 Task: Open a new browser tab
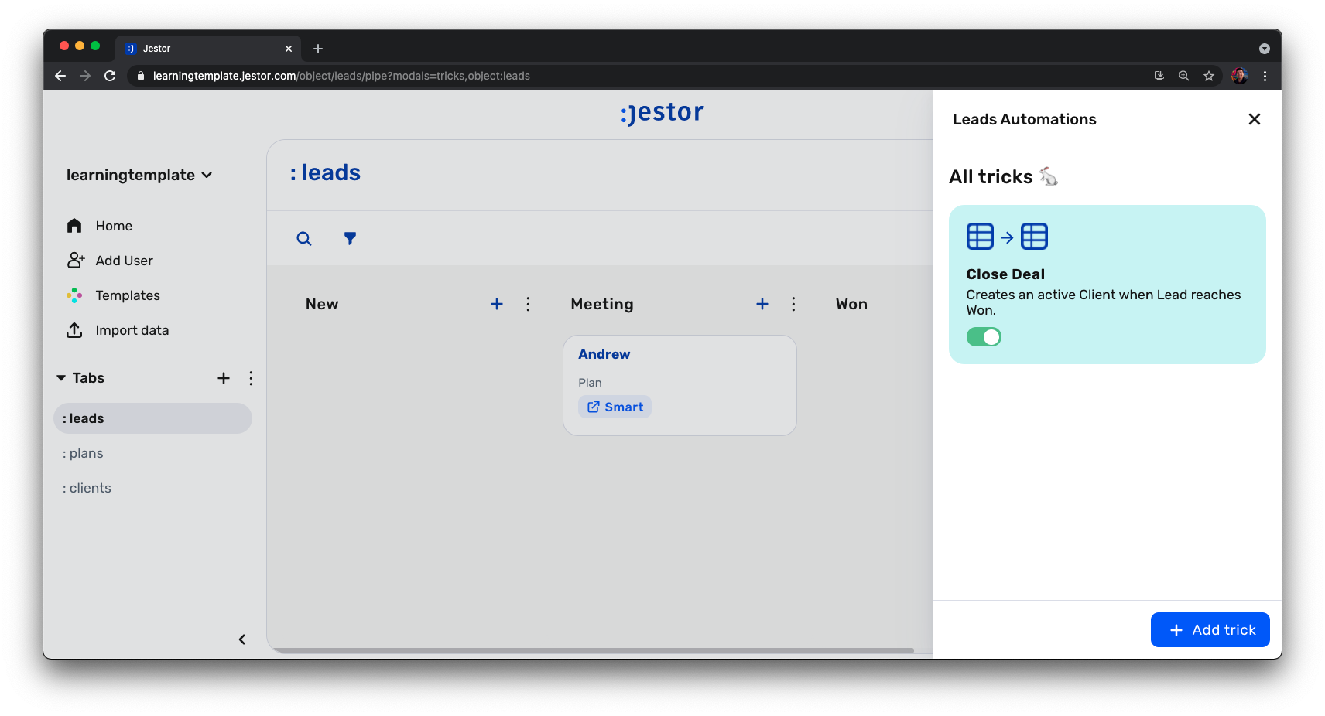point(317,49)
